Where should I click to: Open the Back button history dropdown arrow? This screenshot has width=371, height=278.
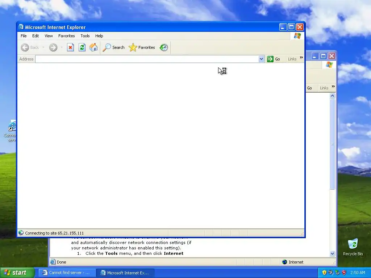43,47
